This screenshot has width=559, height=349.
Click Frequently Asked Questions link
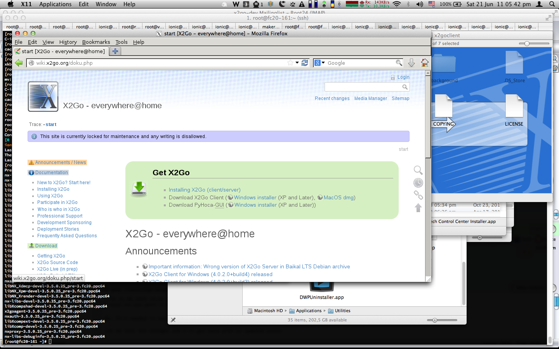[67, 236]
